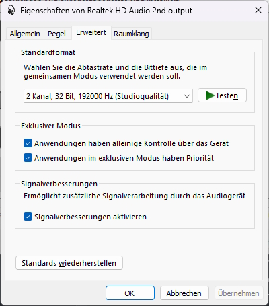Open the sample rate and bit depth dropdown
This screenshot has height=306, width=269.
(108, 96)
